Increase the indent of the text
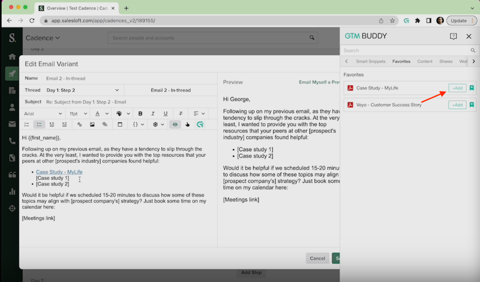The width and height of the screenshot is (480, 282). tap(64, 124)
